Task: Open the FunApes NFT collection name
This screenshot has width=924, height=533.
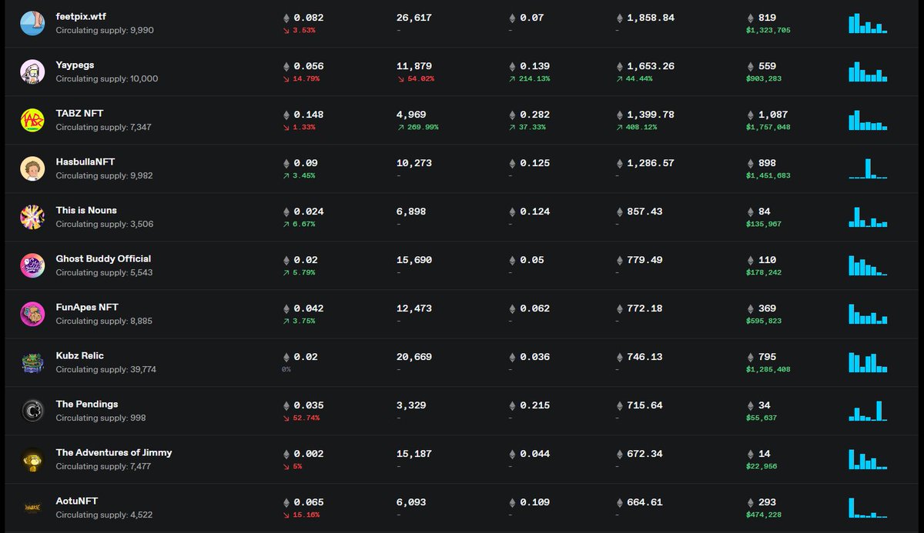Action: pos(87,308)
